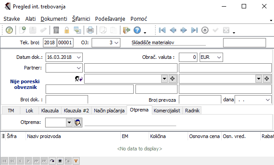The width and height of the screenshot is (274, 165).
Task: Go to next record blue arrow
Action: [x=184, y=30]
